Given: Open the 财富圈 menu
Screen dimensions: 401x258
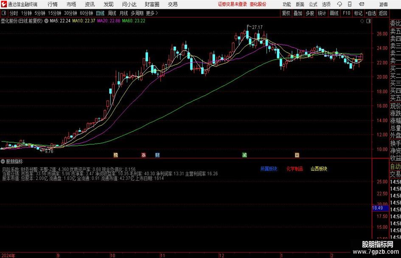Looking at the screenshot, I should (152, 4).
